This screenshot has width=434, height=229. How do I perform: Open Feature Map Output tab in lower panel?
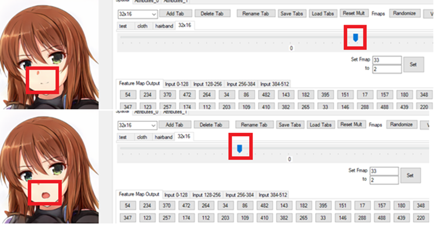click(x=139, y=194)
